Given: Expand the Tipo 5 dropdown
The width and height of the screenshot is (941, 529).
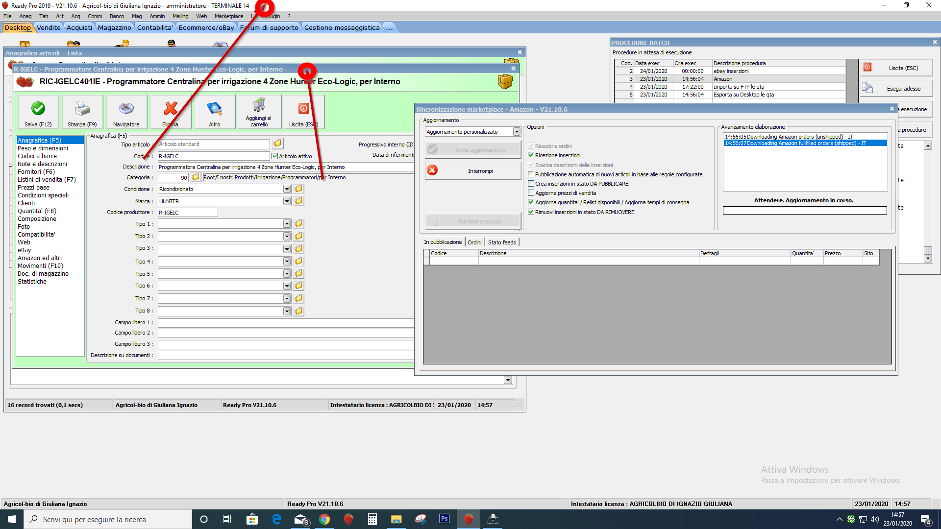Looking at the screenshot, I should (287, 274).
